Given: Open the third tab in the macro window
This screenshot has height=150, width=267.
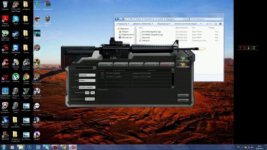Looking at the screenshot, I should point(136,65).
